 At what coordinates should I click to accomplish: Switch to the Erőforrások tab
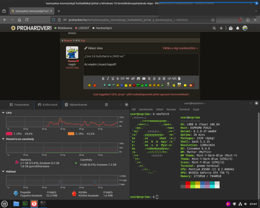(x=48, y=105)
